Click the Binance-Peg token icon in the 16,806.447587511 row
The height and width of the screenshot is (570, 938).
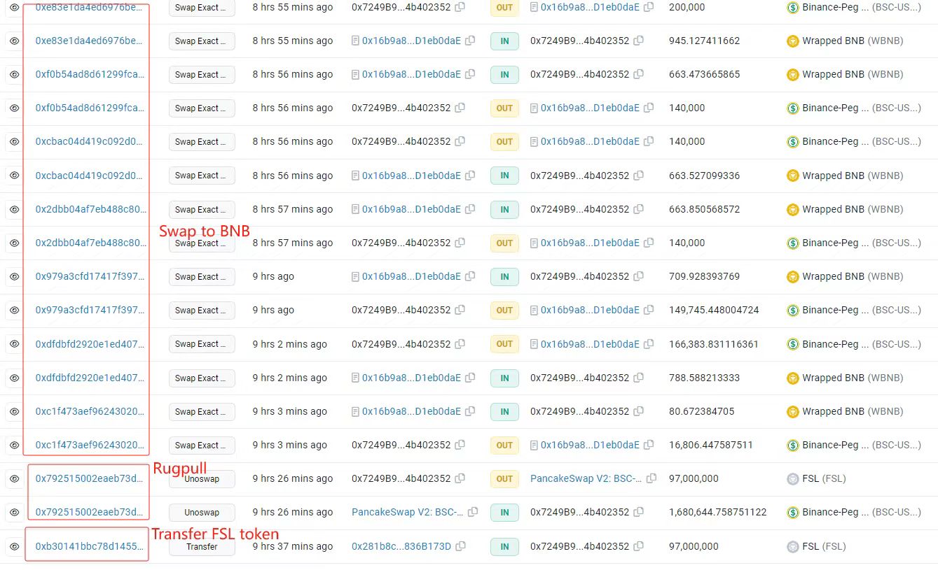click(793, 446)
